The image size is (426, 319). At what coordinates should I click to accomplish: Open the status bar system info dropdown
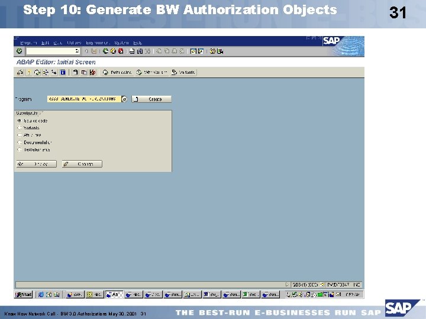322,285
